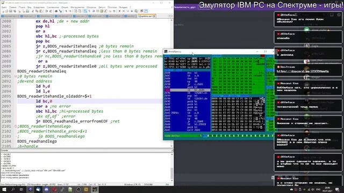This screenshot has height=193, width=344.
Task: Switch to the first document tab
Action: (x=11, y=16)
